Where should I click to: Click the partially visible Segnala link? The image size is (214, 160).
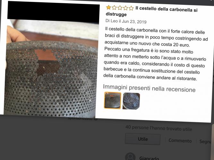pyautogui.click(x=205, y=141)
